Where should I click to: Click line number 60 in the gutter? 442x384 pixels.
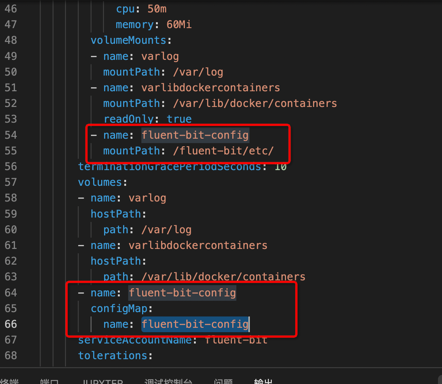point(11,230)
